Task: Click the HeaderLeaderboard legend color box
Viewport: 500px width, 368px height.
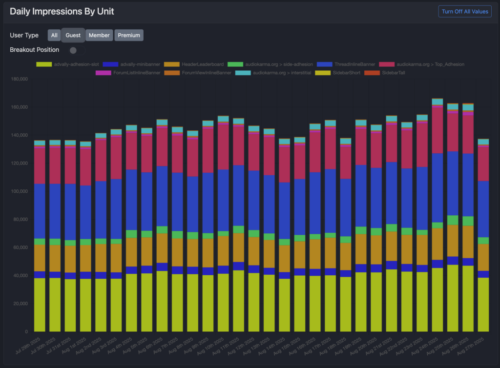Action: point(172,64)
